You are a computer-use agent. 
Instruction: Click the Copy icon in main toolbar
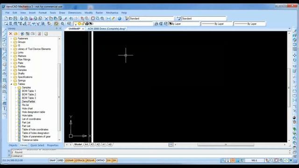(x=51, y=19)
